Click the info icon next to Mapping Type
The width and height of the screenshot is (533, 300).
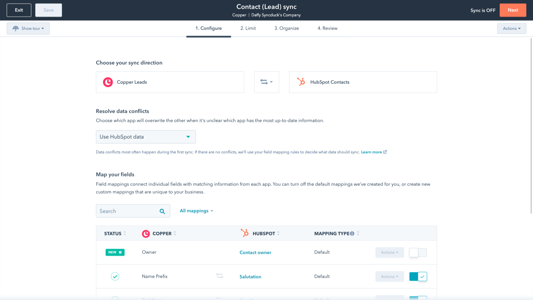[x=352, y=234]
